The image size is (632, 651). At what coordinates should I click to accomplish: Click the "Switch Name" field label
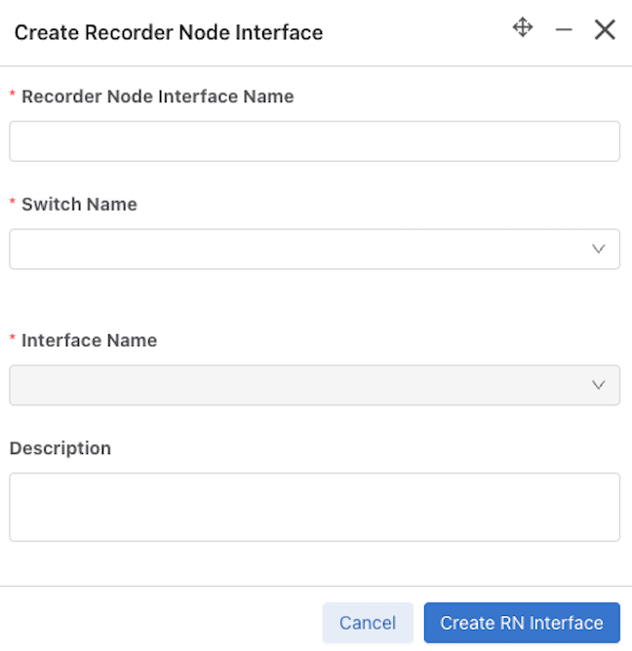click(x=79, y=205)
